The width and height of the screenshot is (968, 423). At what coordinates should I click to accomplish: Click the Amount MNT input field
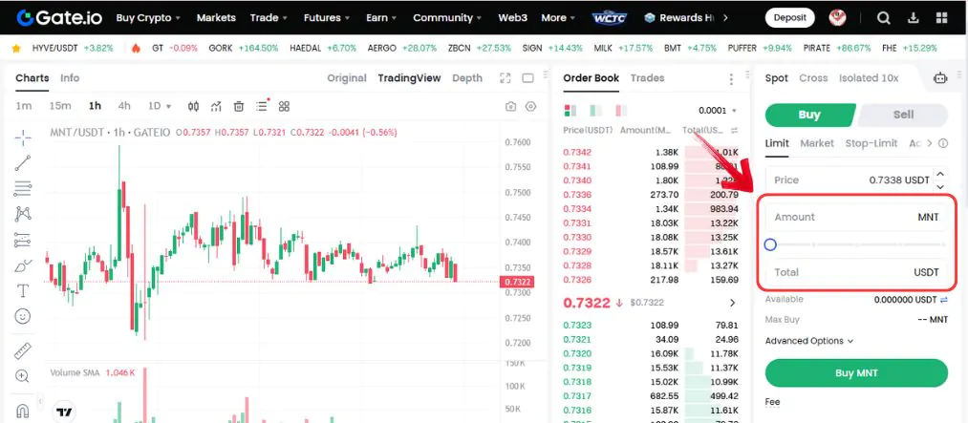coord(855,217)
